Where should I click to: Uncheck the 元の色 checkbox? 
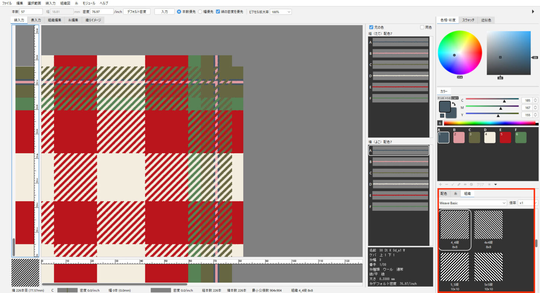[371, 27]
